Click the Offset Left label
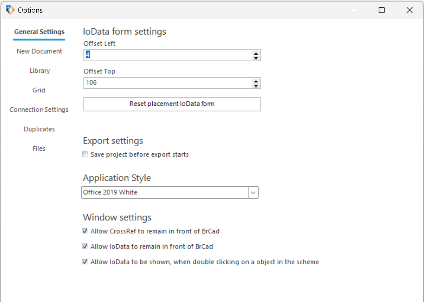This screenshot has width=424, height=302. click(99, 43)
